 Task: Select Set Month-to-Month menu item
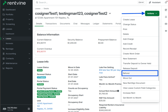pos(140,98)
